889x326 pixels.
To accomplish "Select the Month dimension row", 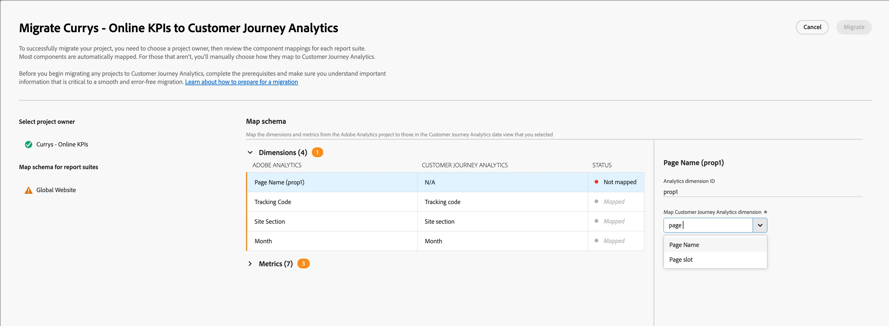I will 445,241.
